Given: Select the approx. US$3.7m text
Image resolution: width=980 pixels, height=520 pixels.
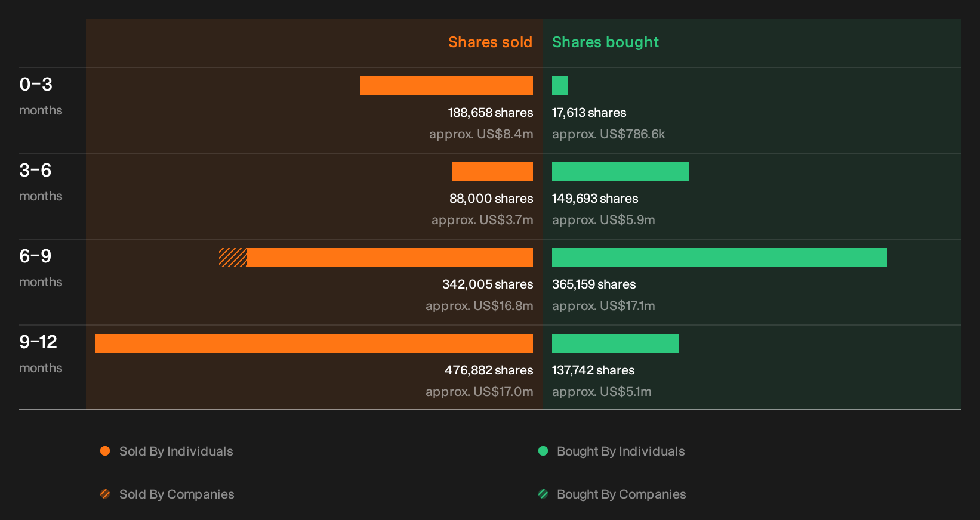Looking at the screenshot, I should tap(482, 220).
